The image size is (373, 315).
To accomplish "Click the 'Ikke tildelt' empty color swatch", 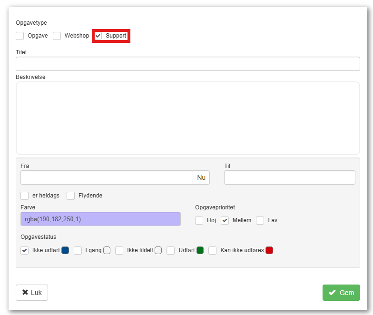I will 158,250.
